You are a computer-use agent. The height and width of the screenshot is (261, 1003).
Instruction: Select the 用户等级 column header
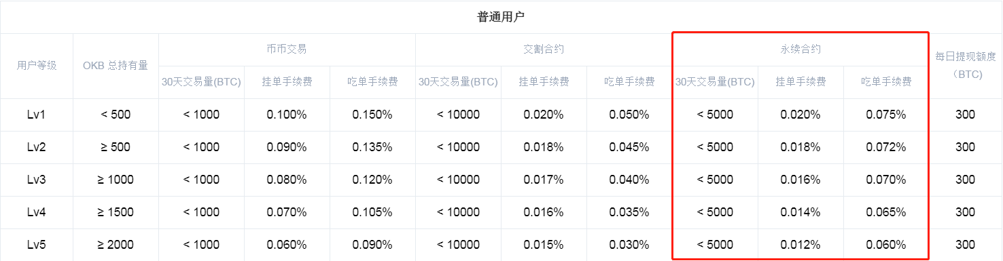click(x=37, y=66)
